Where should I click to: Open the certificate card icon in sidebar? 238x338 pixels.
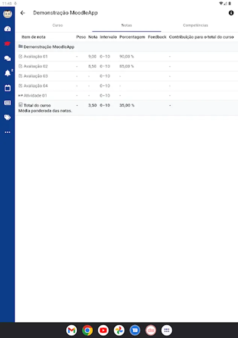pyautogui.click(x=8, y=103)
